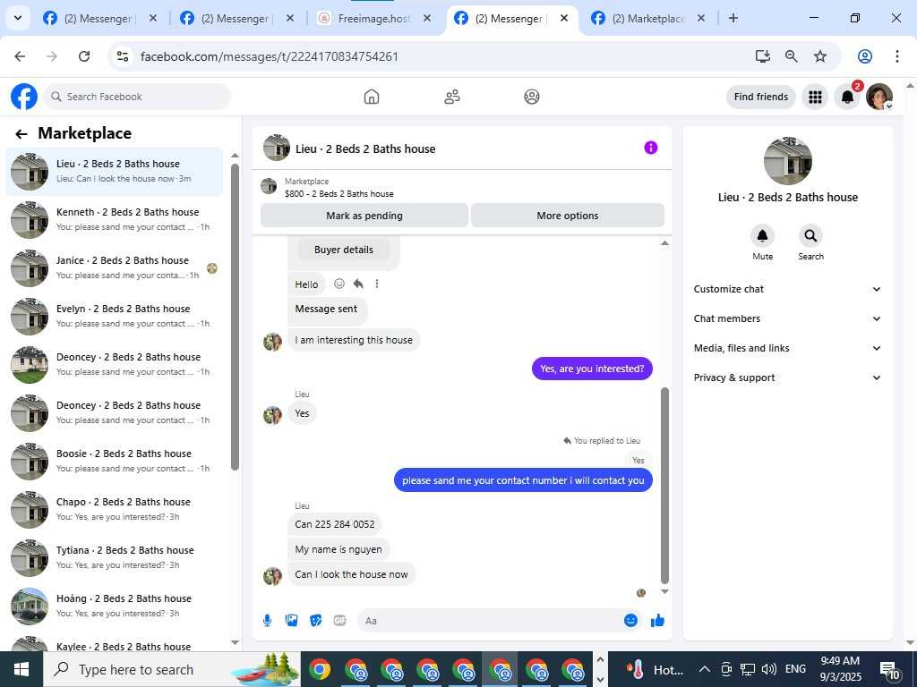This screenshot has width=917, height=687.
Task: Click the Facebook logo icon
Action: pyautogui.click(x=24, y=97)
